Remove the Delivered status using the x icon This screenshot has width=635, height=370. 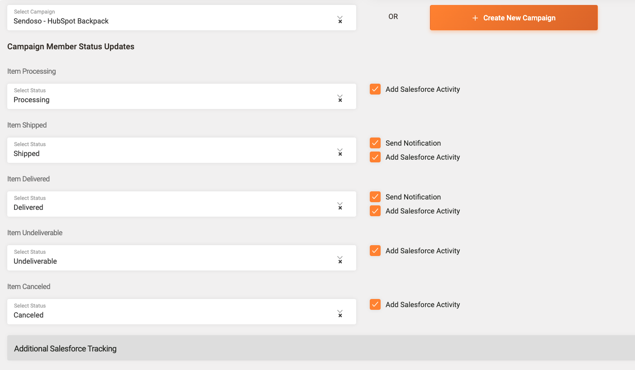coord(340,208)
